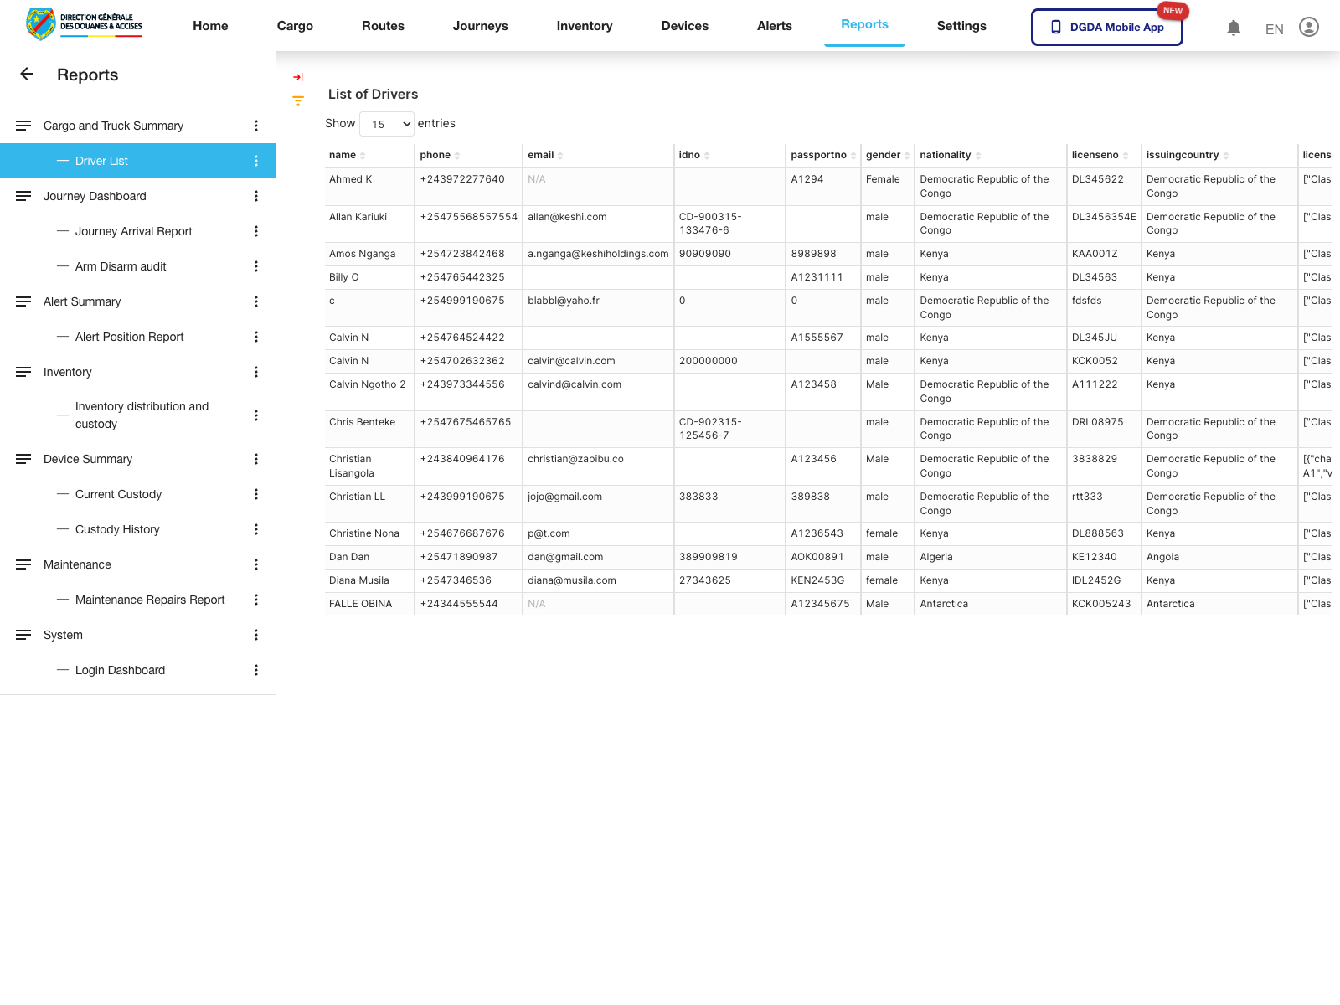Click the Journey Dashboard list icon
Screen dimensions: 1340x1005
tap(23, 196)
